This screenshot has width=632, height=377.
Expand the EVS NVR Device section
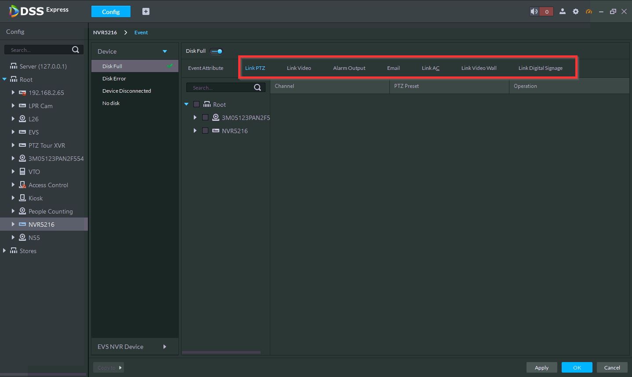tap(165, 347)
